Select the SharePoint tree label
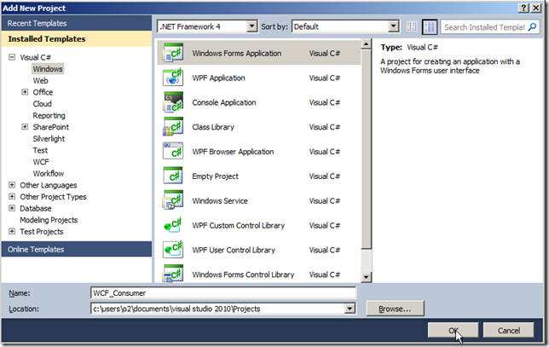The width and height of the screenshot is (549, 347). [51, 127]
